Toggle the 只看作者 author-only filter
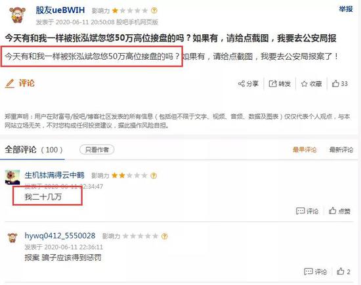 click(96, 150)
